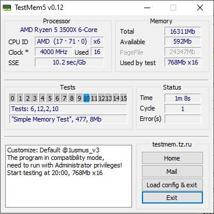Select test box number 5
Screen dimensions: 214x214
49,98
